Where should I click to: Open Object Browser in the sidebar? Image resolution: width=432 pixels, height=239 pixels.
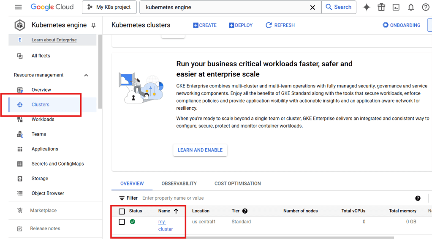(48, 193)
